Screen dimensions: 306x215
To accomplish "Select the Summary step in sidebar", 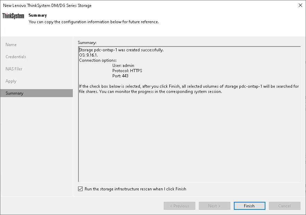I will (x=36, y=93).
